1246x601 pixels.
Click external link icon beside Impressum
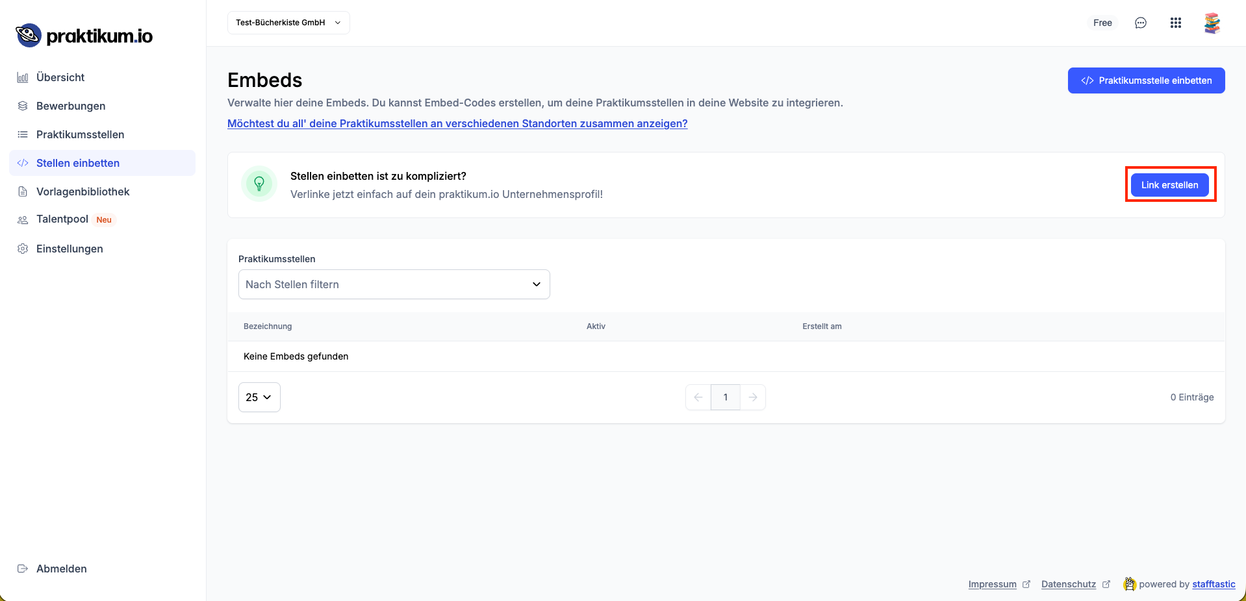[1026, 584]
